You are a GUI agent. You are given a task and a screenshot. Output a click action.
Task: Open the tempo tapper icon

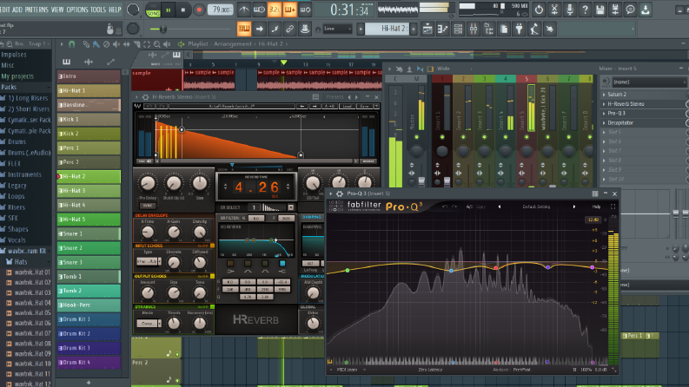534,29
